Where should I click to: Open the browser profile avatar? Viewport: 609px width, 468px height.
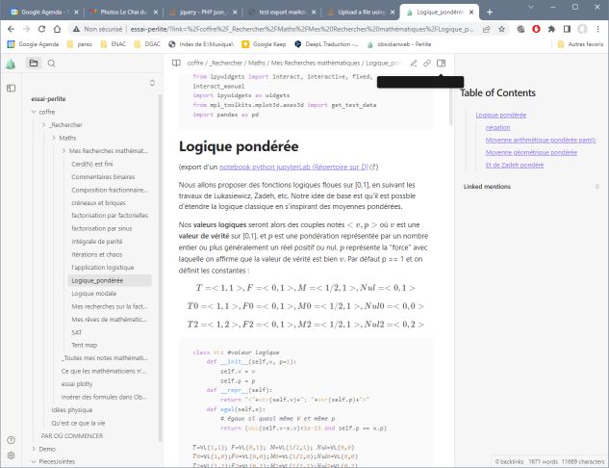(x=582, y=29)
